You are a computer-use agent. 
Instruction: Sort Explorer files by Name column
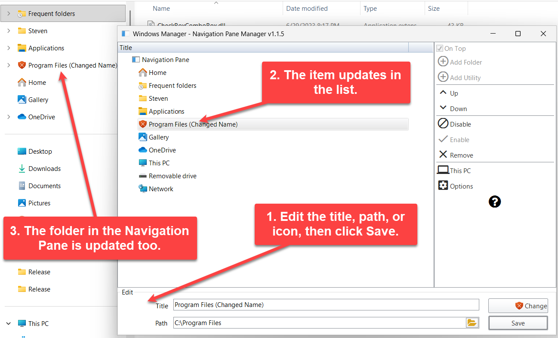click(x=161, y=8)
